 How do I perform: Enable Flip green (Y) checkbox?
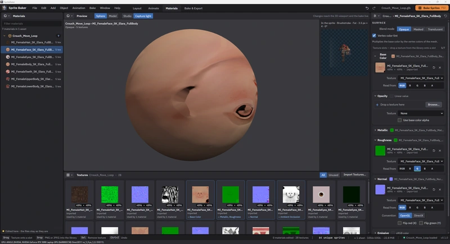pos(421,223)
